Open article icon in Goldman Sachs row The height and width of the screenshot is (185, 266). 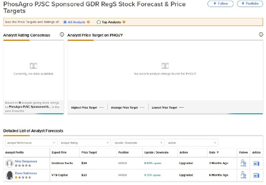pos(256,163)
